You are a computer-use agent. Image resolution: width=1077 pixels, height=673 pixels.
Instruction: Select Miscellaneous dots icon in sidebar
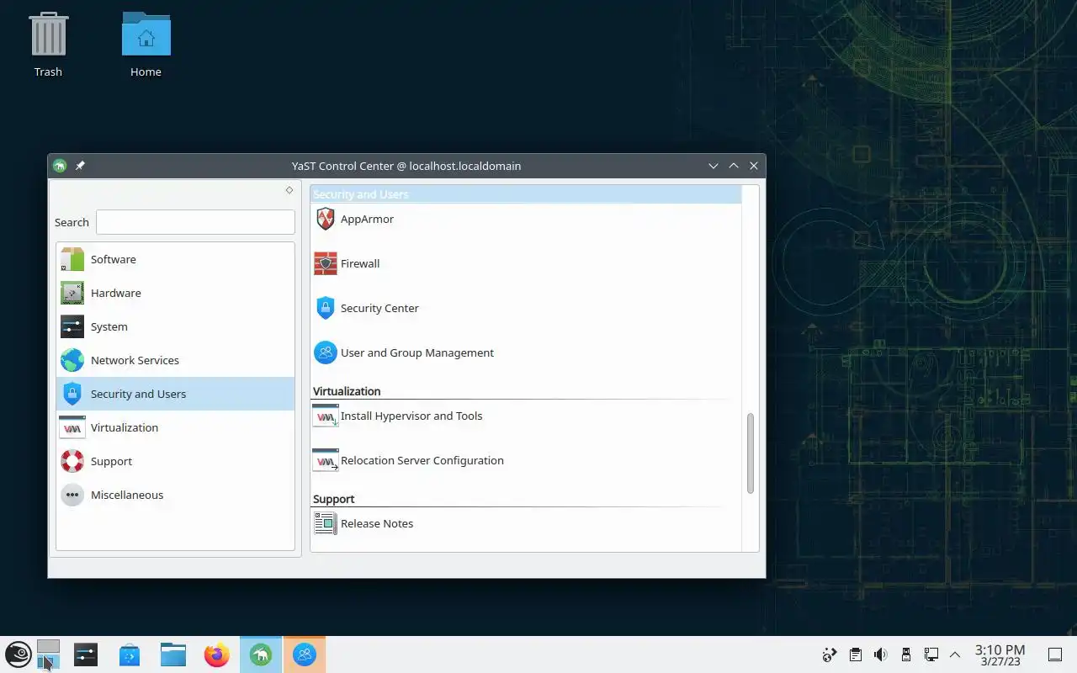coord(72,495)
